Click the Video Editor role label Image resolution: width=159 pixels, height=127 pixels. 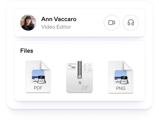(56, 27)
